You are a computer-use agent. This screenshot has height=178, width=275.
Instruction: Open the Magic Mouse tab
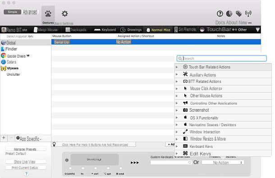46,30
